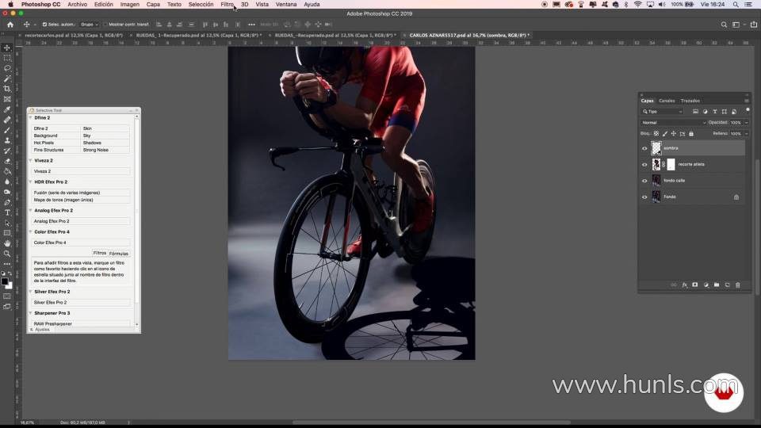Lock all icon in Layers panel
This screenshot has height=428, width=761.
click(691, 133)
